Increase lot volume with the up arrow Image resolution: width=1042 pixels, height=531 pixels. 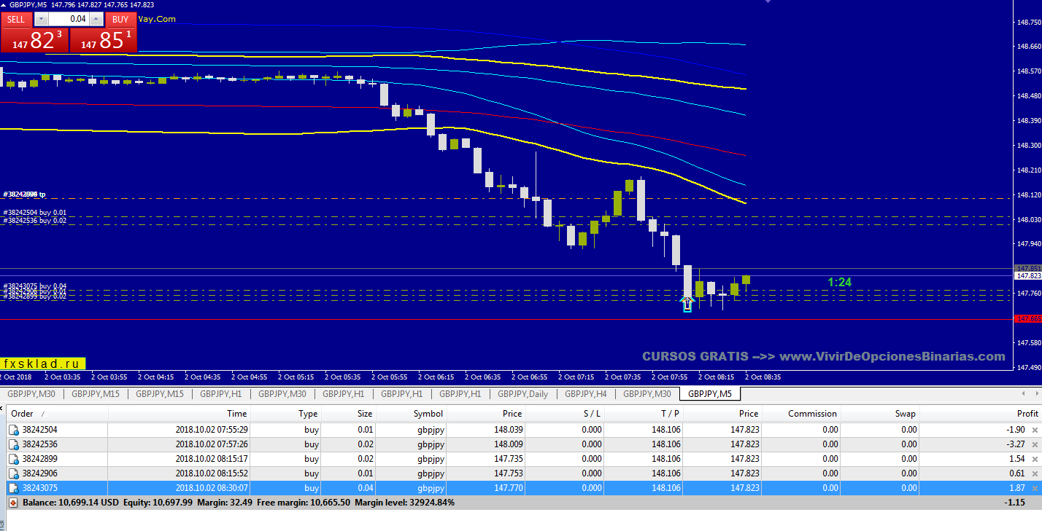click(96, 20)
